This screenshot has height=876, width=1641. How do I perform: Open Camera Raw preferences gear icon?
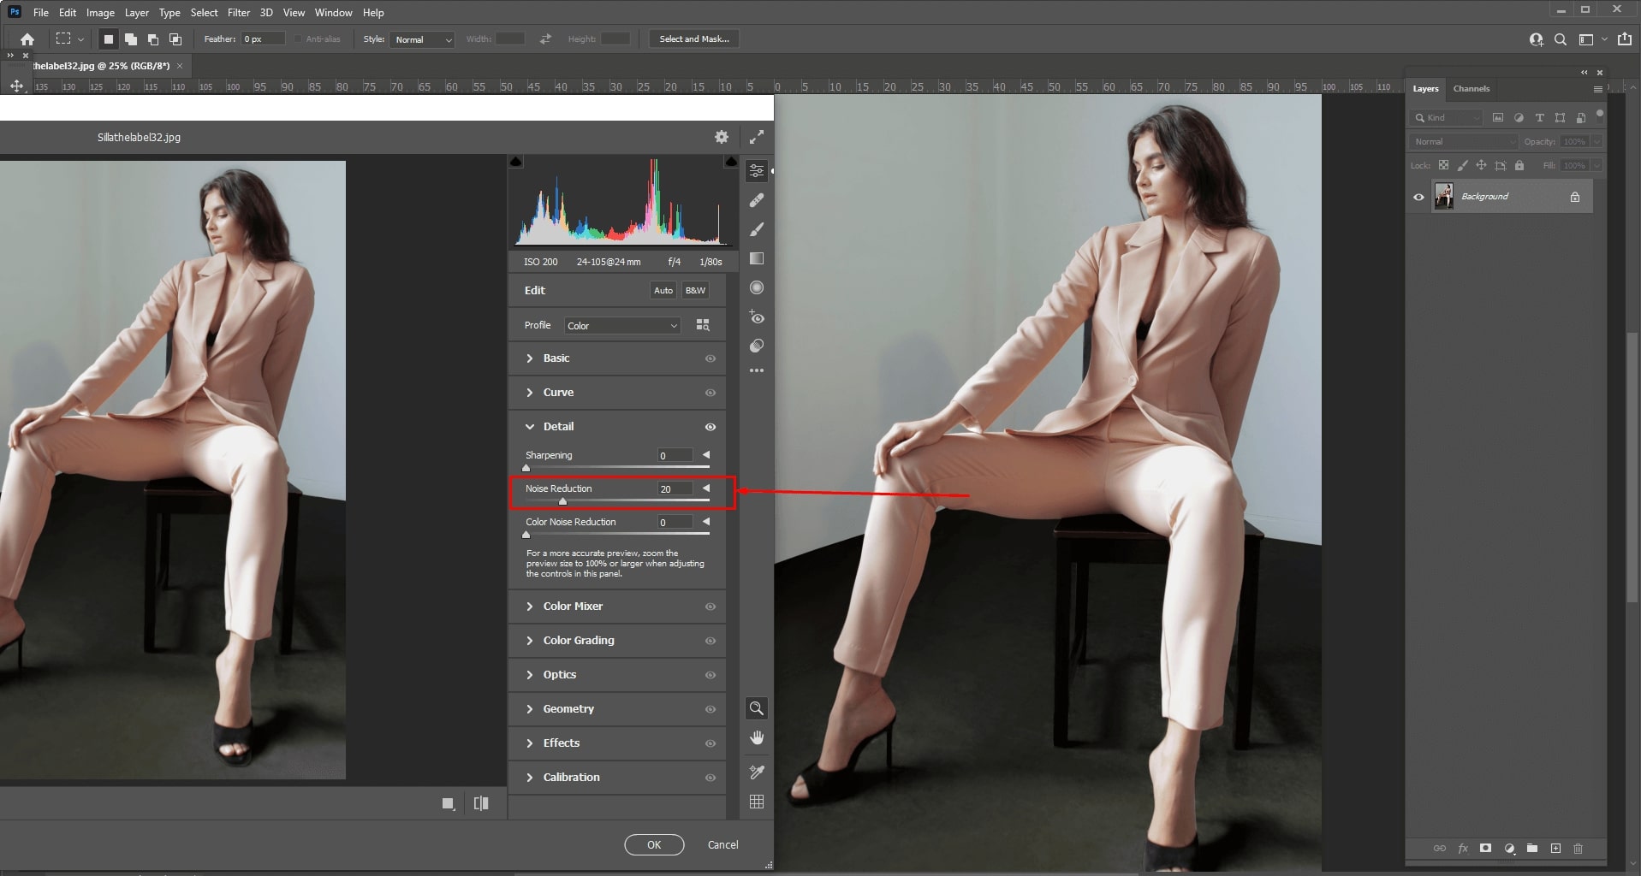(722, 137)
